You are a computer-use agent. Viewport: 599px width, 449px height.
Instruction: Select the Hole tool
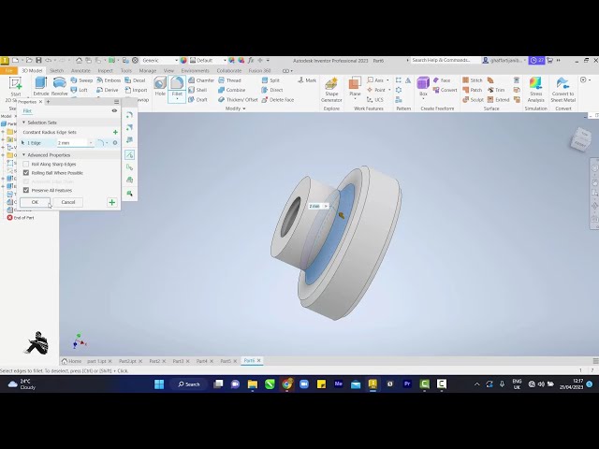click(160, 86)
